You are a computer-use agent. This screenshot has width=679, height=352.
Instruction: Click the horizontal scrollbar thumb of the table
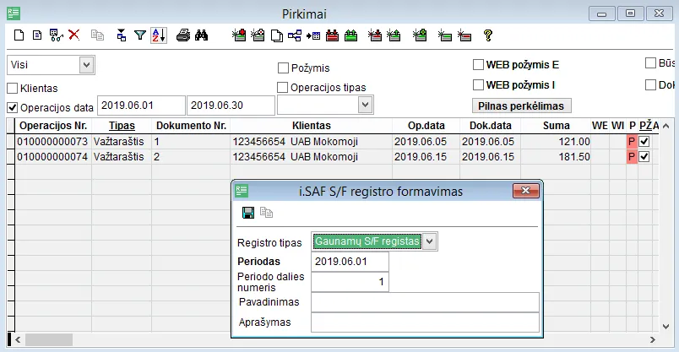click(48, 340)
